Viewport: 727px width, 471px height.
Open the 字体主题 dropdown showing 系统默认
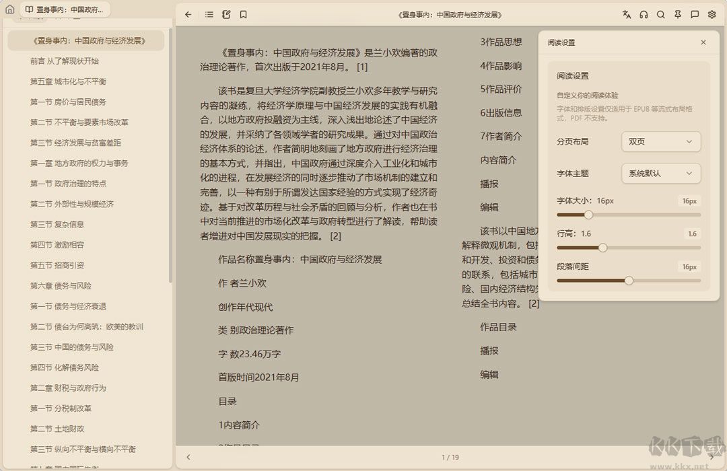[661, 174]
